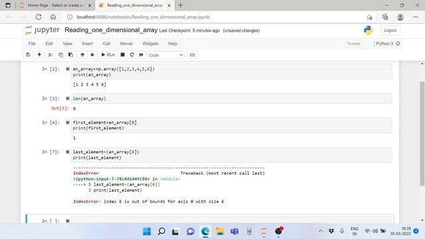Cut selected cells with scissors icon
Image resolution: width=425 pixels, height=239 pixels.
[50, 54]
